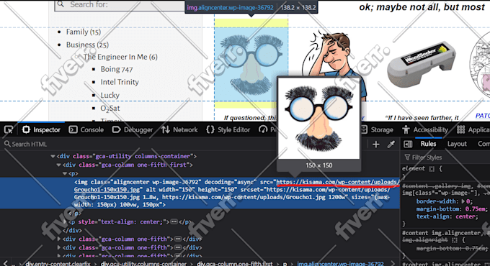
Task: Click the highlighted Groucho glasses image on page
Action: pyautogui.click(x=251, y=64)
